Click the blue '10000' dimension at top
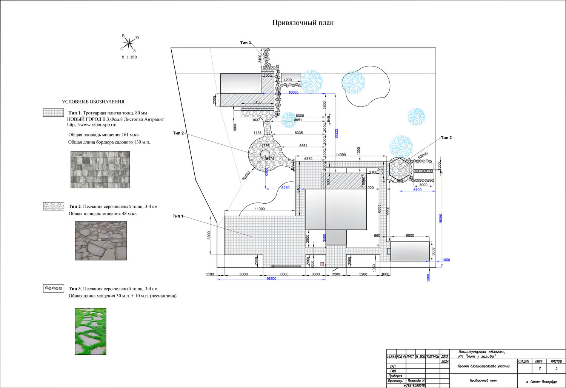 coord(293,92)
